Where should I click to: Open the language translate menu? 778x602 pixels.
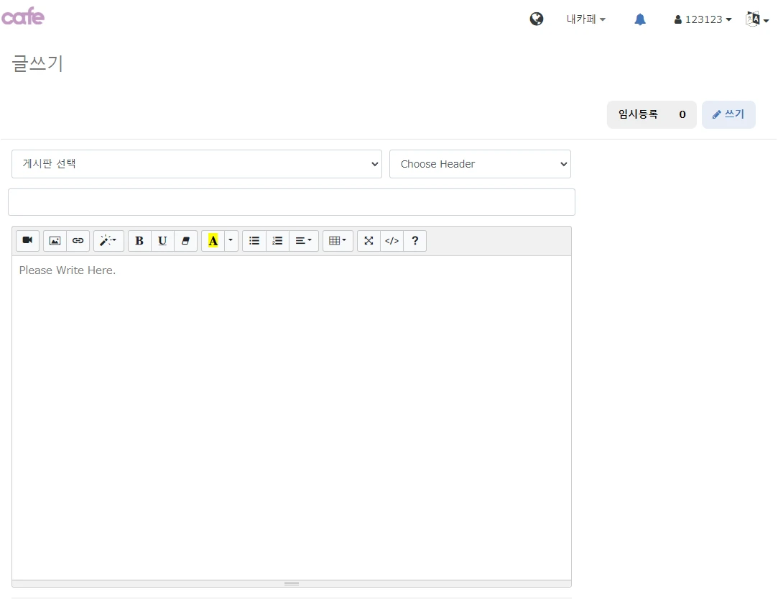click(x=756, y=19)
